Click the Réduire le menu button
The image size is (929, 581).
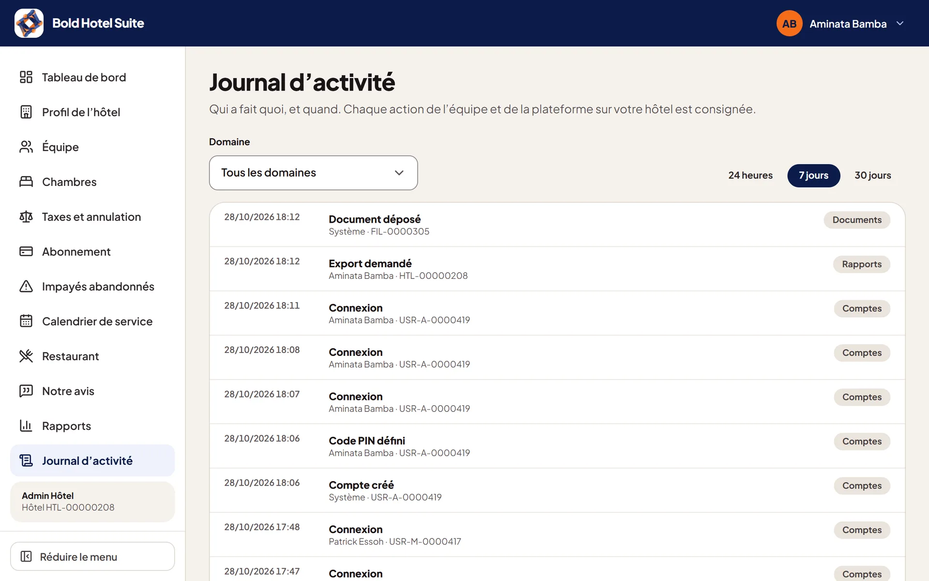(92, 556)
